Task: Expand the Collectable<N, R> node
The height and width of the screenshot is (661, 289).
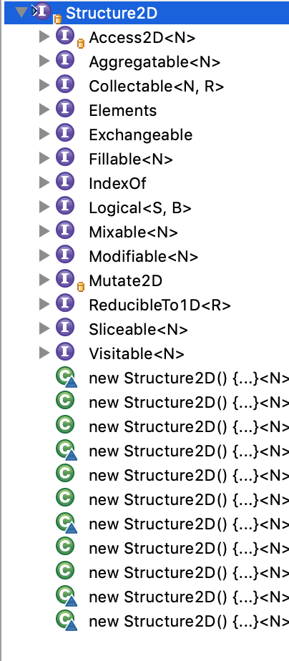Action: (x=44, y=85)
